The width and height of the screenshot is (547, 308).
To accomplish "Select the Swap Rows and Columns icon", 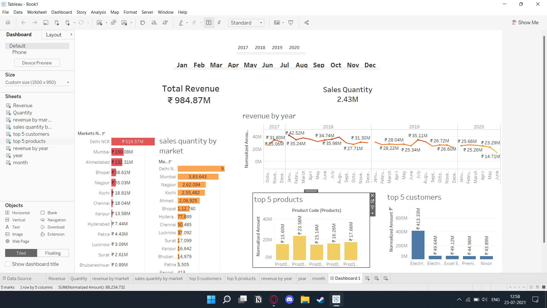I will (x=143, y=23).
